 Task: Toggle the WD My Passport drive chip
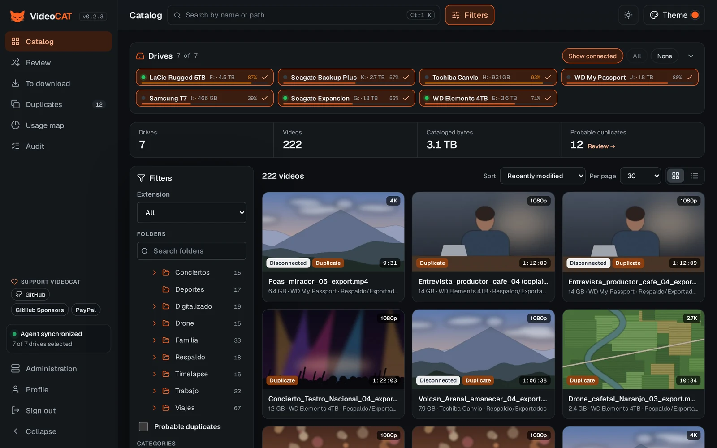pyautogui.click(x=630, y=78)
